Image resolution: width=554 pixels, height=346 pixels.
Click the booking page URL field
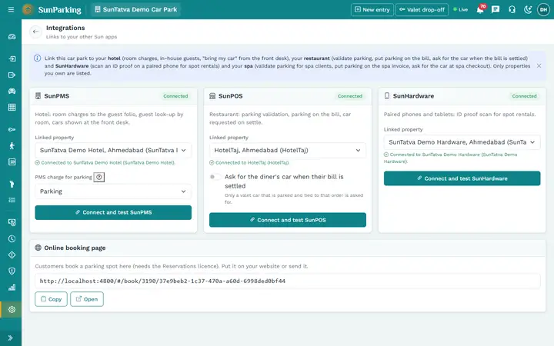tap(288, 281)
